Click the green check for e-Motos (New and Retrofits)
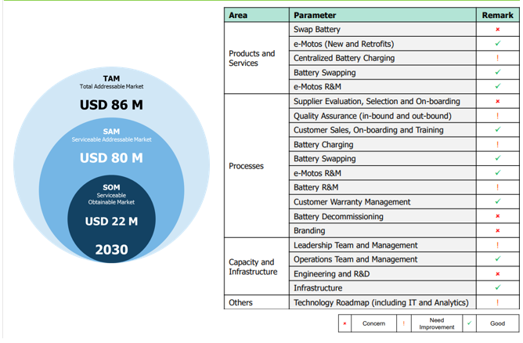This screenshot has width=523, height=343. (498, 43)
